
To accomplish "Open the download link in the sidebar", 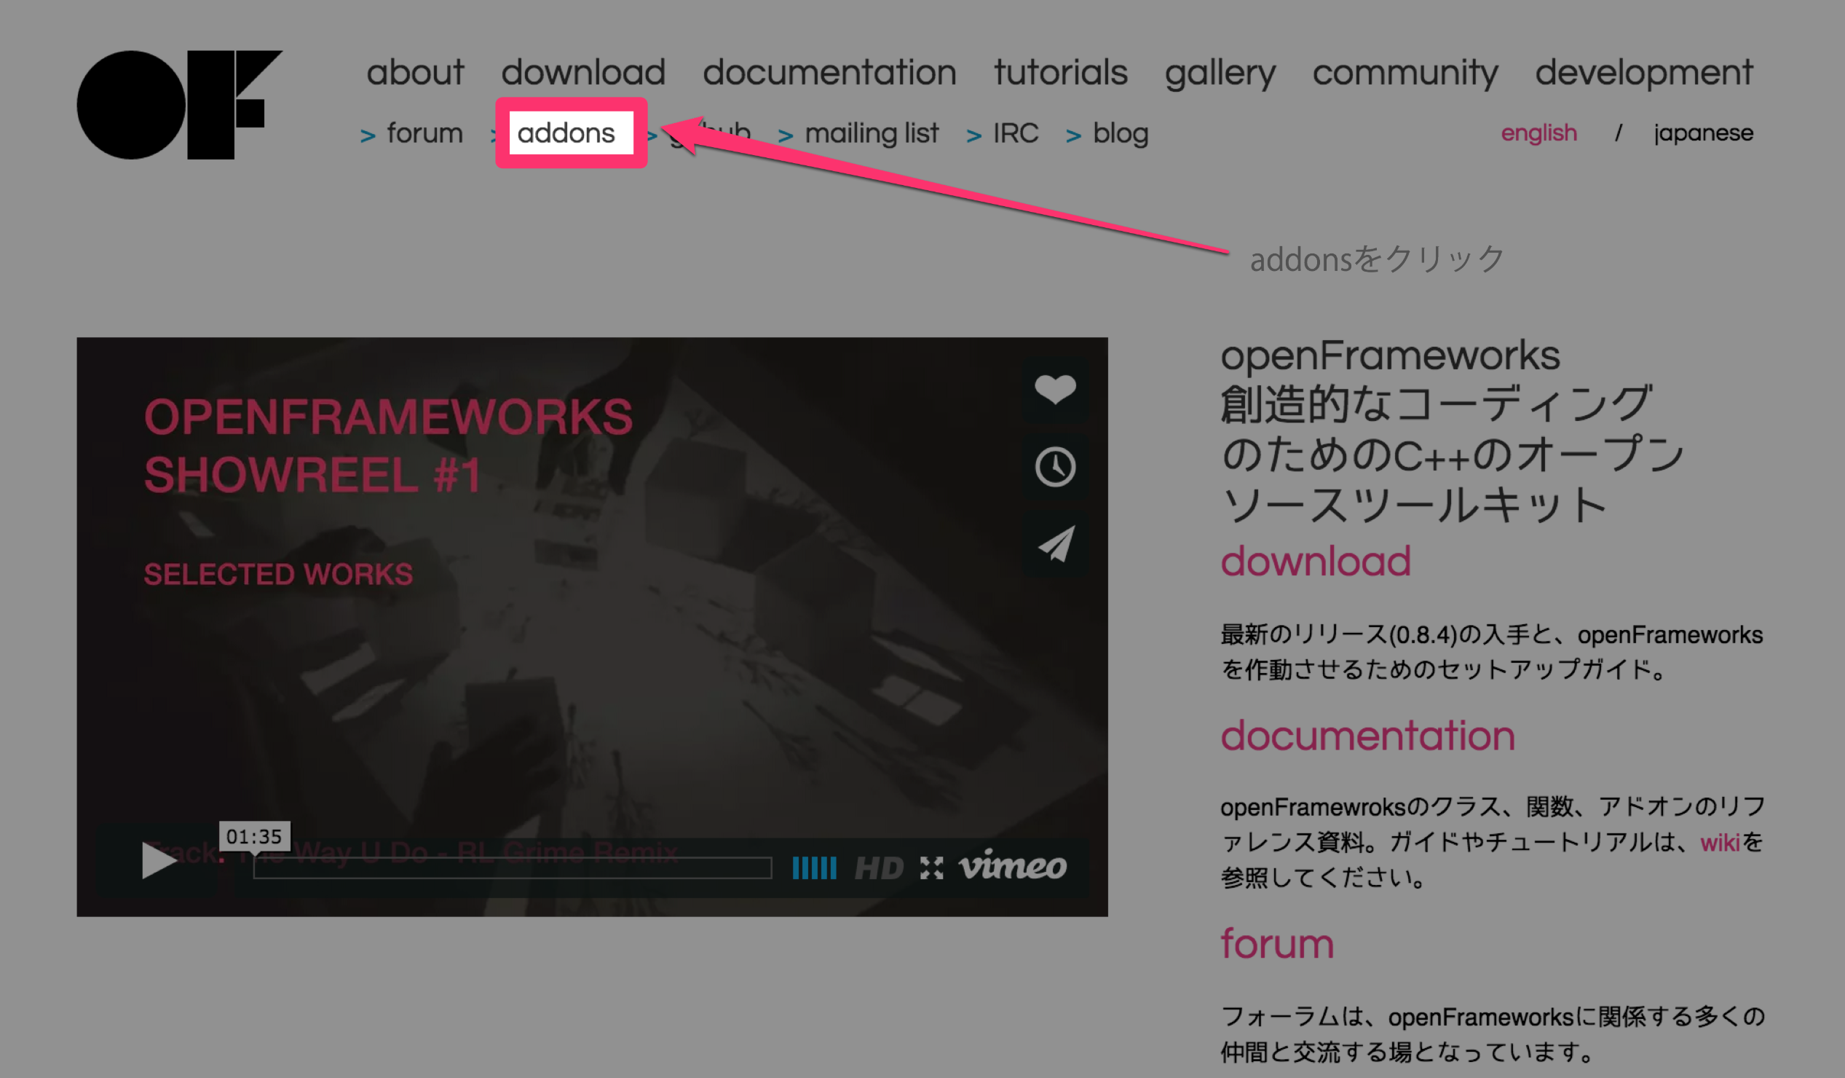I will click(1316, 562).
